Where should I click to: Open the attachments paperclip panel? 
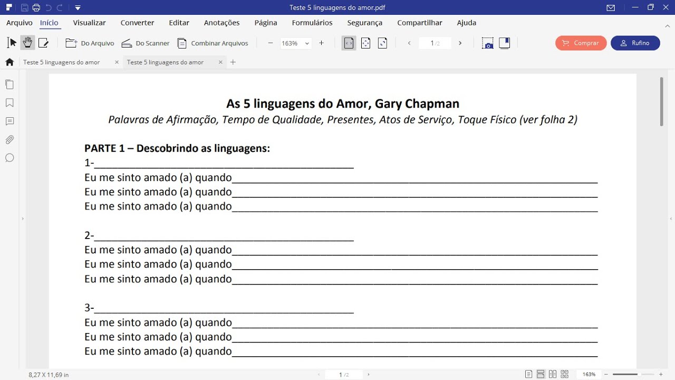pyautogui.click(x=9, y=140)
